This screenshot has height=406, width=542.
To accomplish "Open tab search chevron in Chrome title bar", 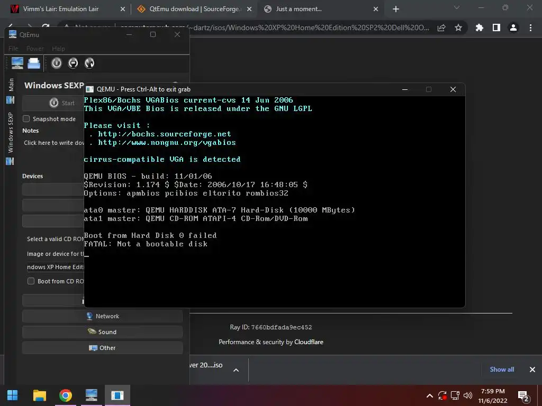I will pyautogui.click(x=457, y=7).
